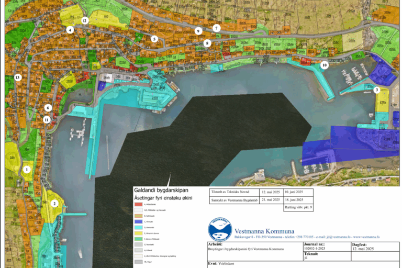Click the Vestmanna Kommuna round logo
The image size is (402, 268).
point(220,229)
